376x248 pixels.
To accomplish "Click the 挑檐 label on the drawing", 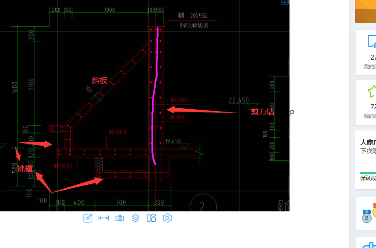I will coord(25,168).
